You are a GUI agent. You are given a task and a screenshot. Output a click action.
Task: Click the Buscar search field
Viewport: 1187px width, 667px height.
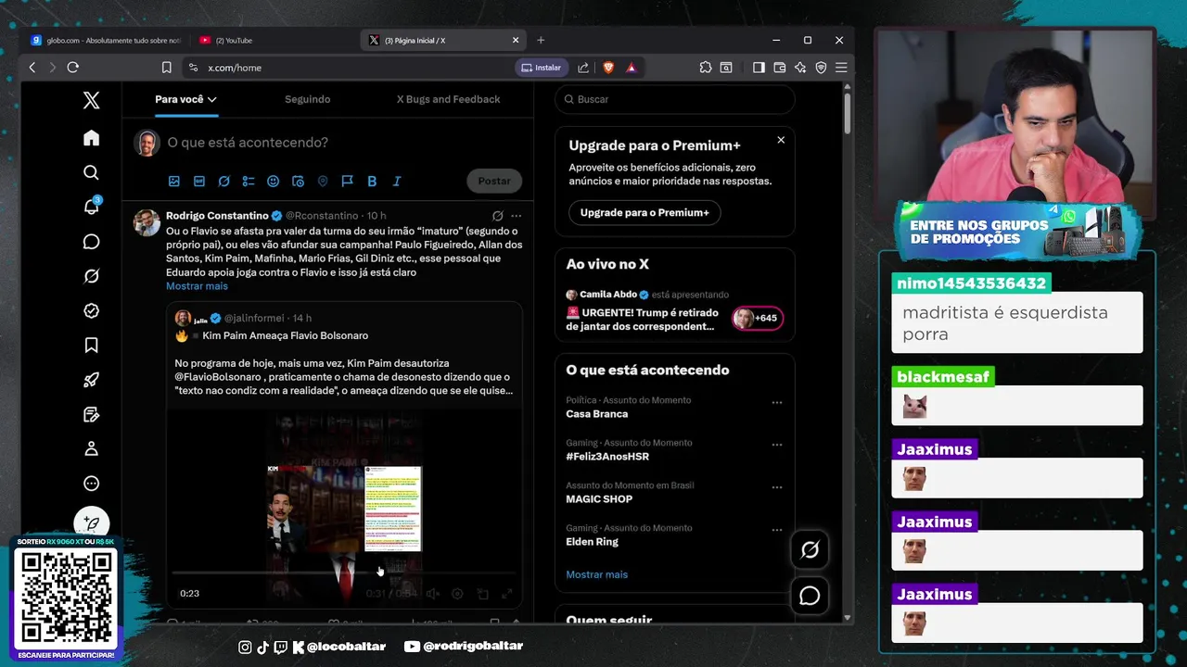click(x=675, y=99)
